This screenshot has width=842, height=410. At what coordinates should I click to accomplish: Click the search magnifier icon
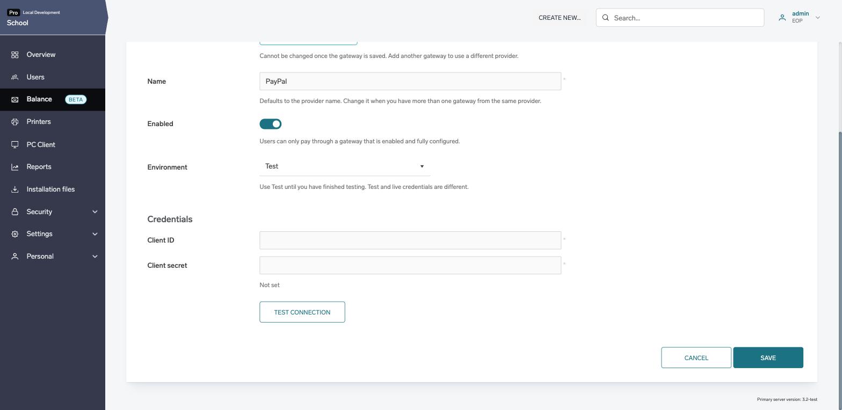coord(606,18)
